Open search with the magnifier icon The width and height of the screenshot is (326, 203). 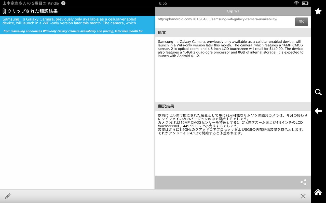click(318, 92)
